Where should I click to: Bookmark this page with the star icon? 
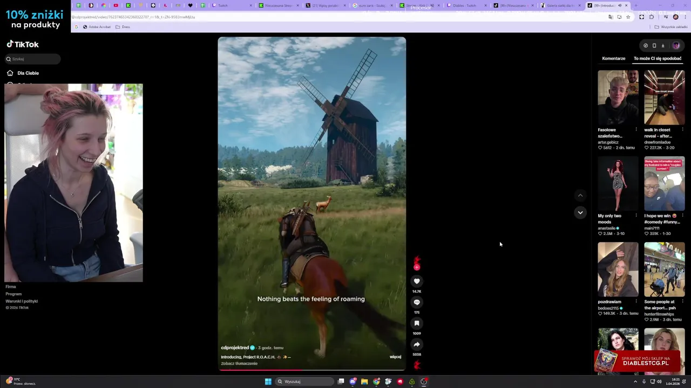628,17
